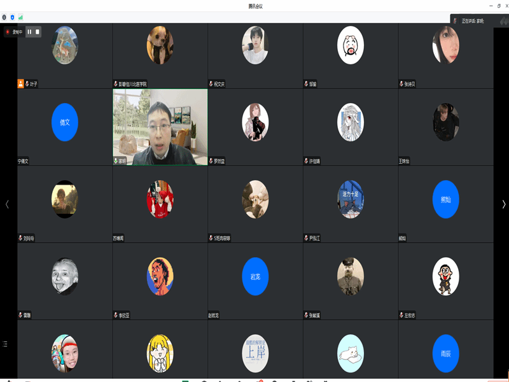Select the Einstein avatar participant tile
Screen dimensions: 509x382
click(x=64, y=276)
